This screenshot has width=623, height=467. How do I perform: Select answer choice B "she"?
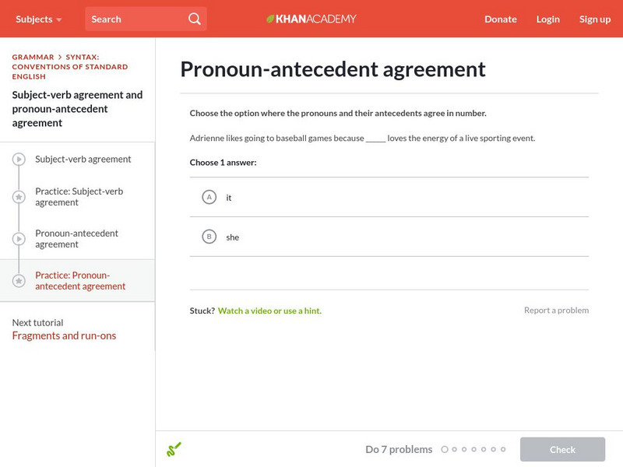pyautogui.click(x=209, y=237)
